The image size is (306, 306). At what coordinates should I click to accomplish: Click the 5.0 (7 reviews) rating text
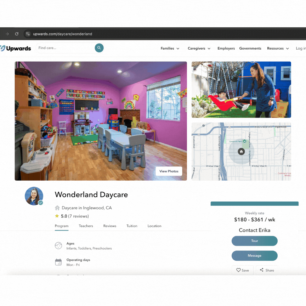point(75,216)
